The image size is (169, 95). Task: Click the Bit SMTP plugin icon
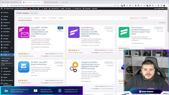[24, 67]
